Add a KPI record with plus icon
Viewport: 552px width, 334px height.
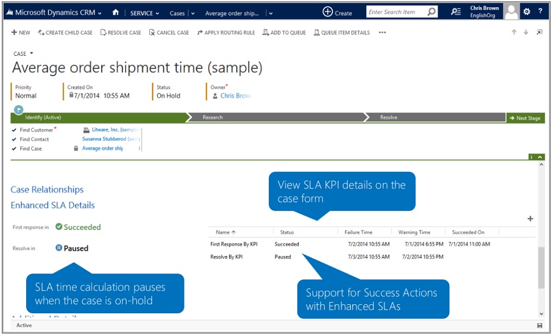pyautogui.click(x=530, y=219)
